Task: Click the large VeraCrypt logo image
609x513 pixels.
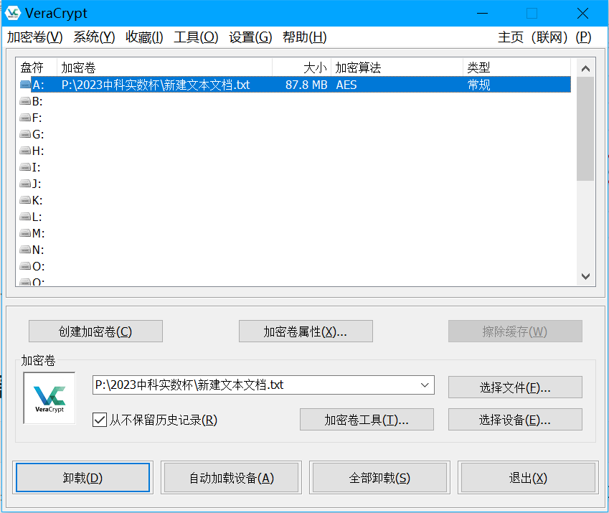Action: coord(49,398)
